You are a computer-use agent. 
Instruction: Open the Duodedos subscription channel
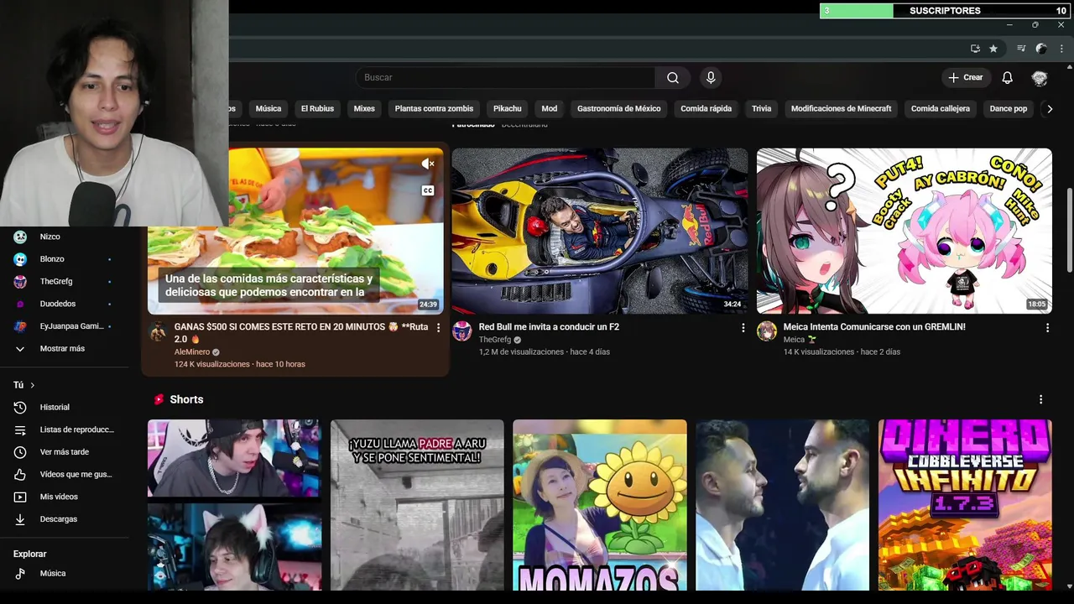tap(64, 304)
